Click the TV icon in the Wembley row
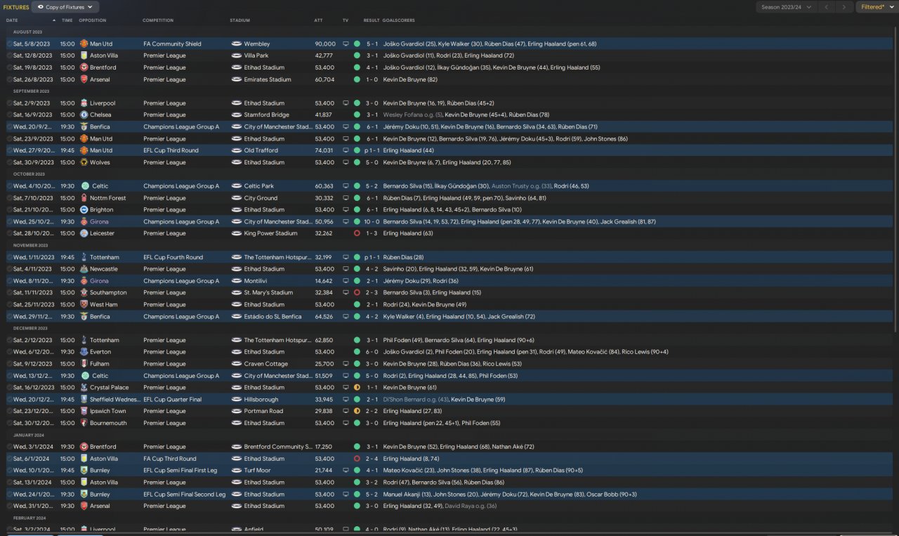This screenshot has width=899, height=536. [x=346, y=44]
